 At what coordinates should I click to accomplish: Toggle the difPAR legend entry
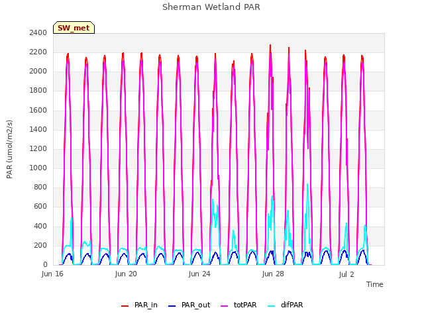pos(286,305)
